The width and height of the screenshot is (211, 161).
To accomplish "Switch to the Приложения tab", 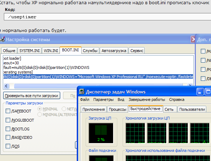I will point(94,109).
